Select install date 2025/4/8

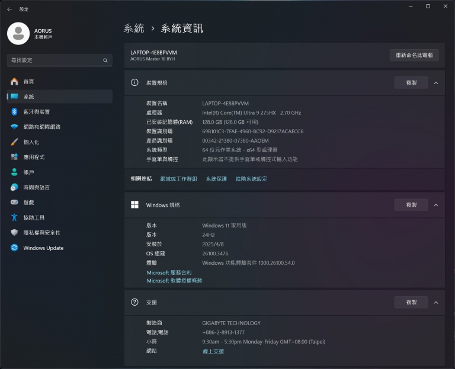point(213,244)
